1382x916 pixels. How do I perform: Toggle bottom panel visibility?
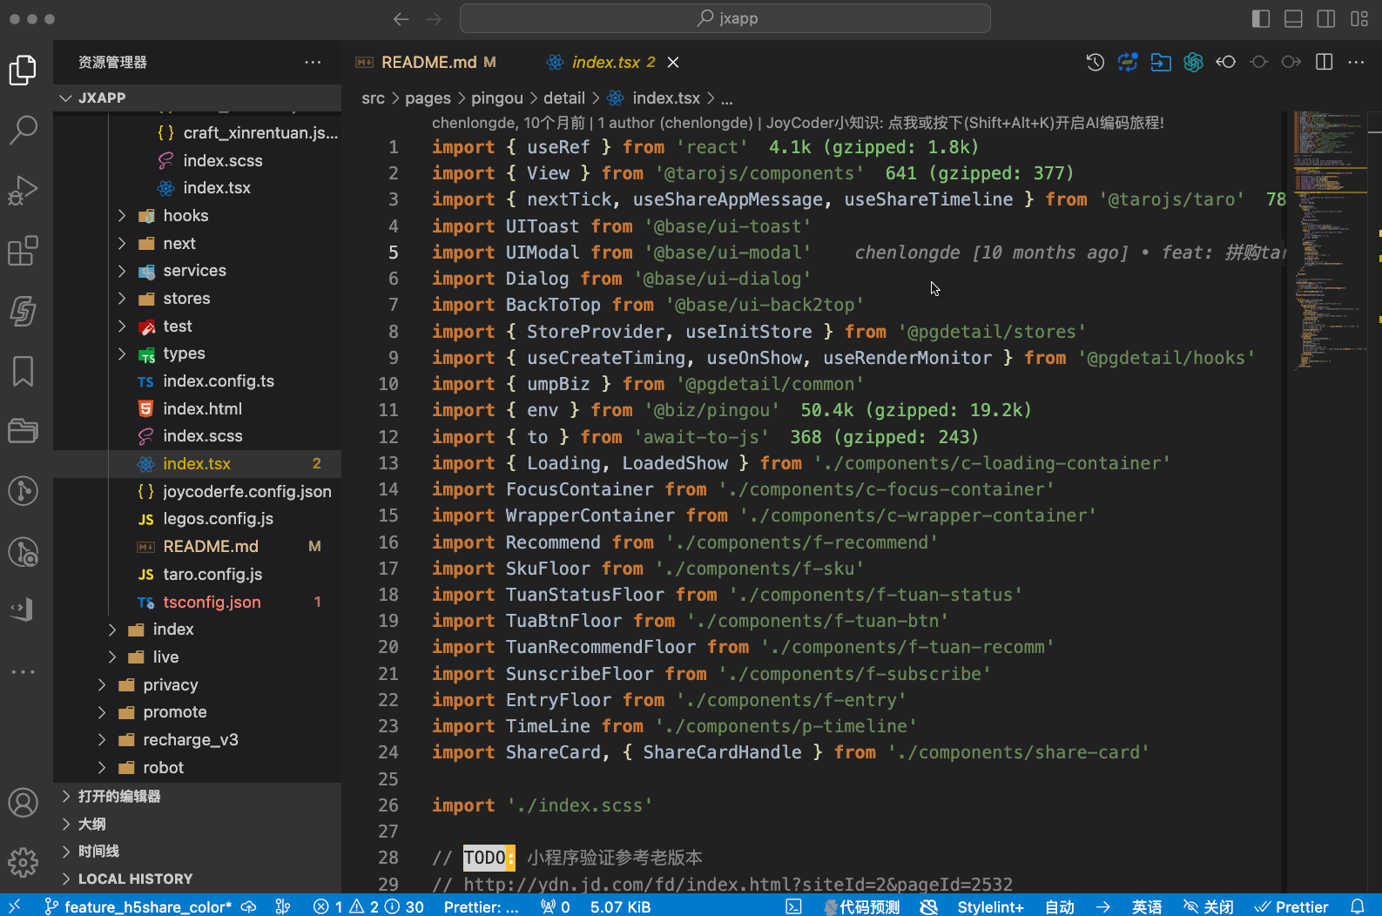(x=1294, y=19)
